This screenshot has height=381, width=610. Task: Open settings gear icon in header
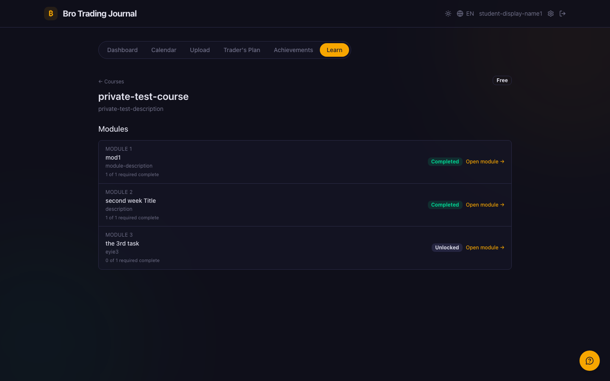551,14
